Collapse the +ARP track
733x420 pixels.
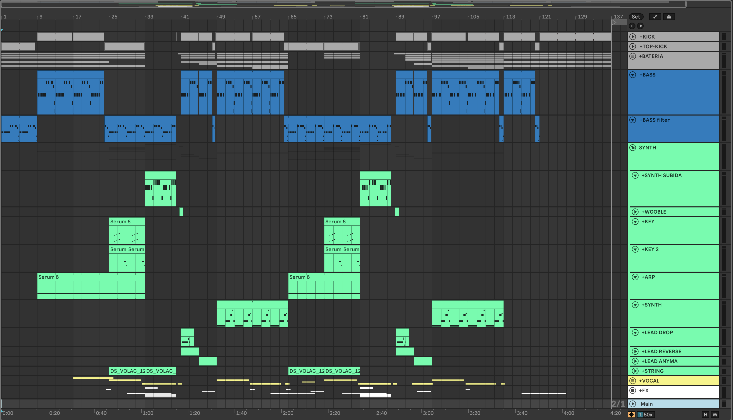click(x=635, y=277)
